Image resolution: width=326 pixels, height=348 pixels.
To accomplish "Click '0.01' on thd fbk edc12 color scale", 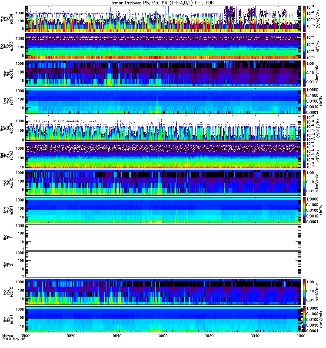I will click(x=310, y=191).
